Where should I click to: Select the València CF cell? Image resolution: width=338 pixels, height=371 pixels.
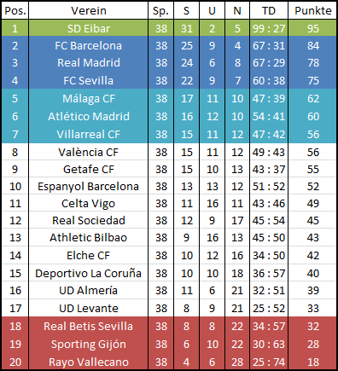88,152
